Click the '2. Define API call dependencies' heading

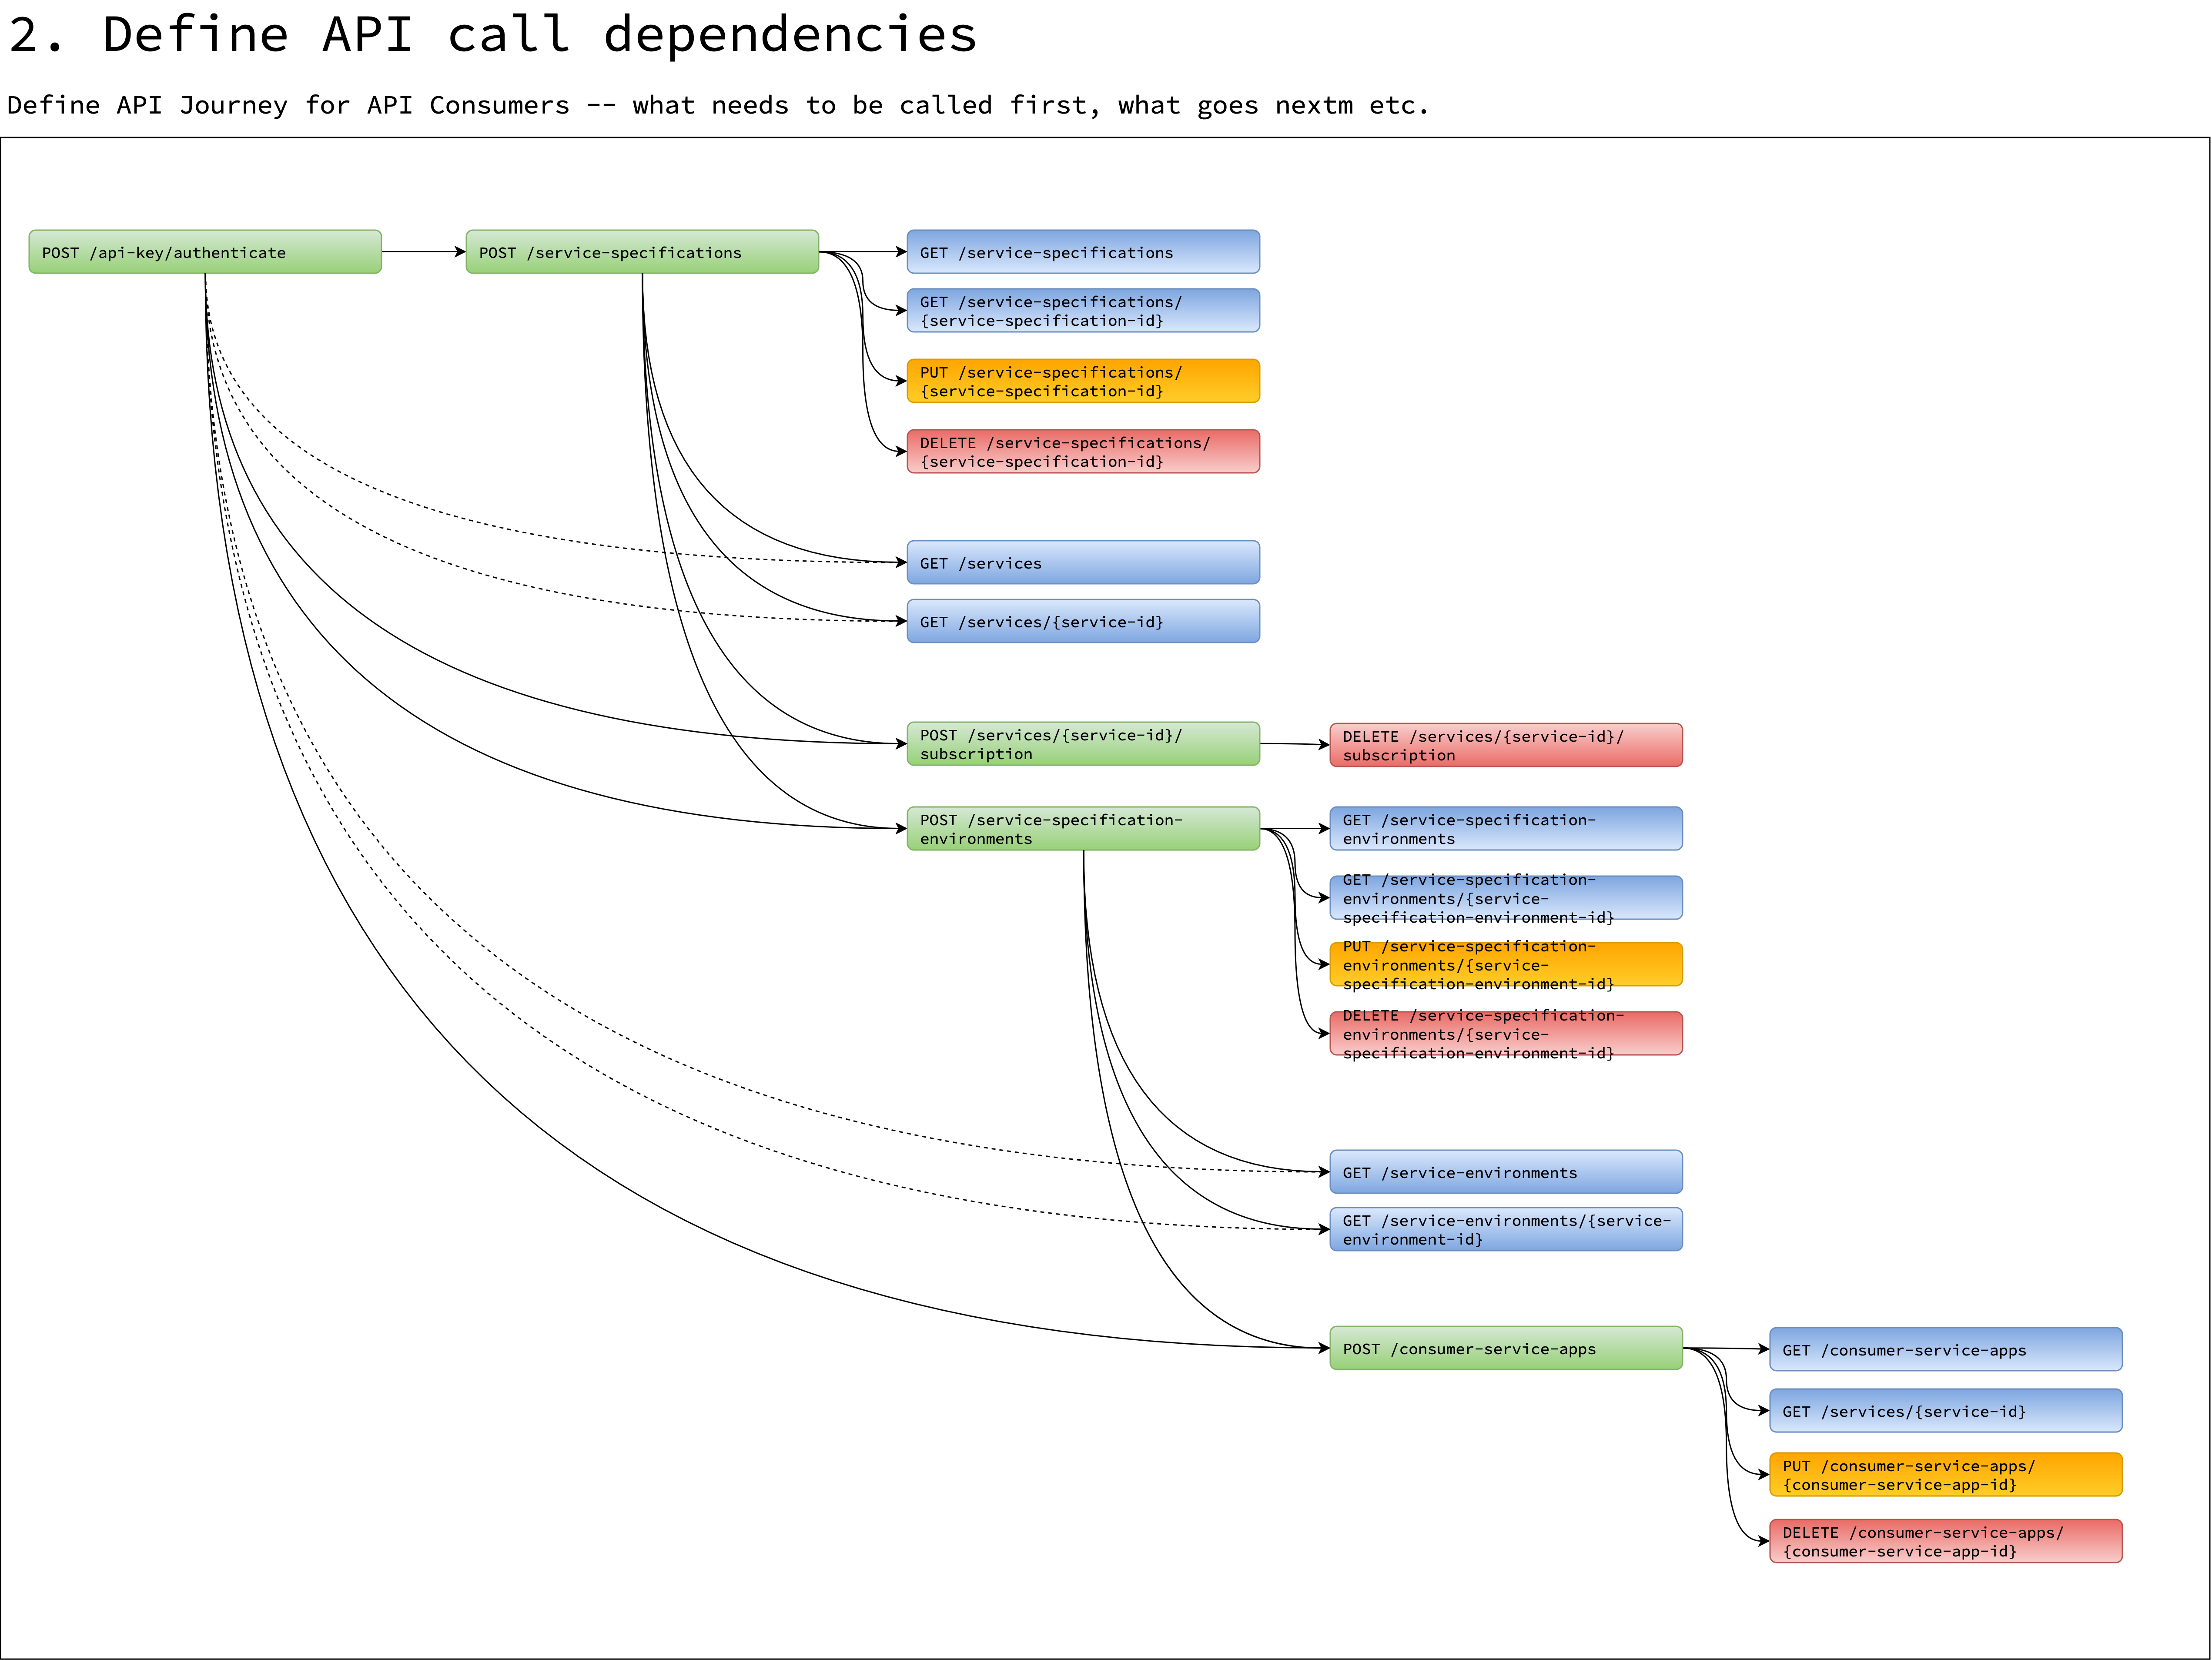coord(492,35)
